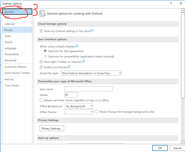Open the ScreenTip style dropdown
This screenshot has width=193, height=152.
(91, 73)
